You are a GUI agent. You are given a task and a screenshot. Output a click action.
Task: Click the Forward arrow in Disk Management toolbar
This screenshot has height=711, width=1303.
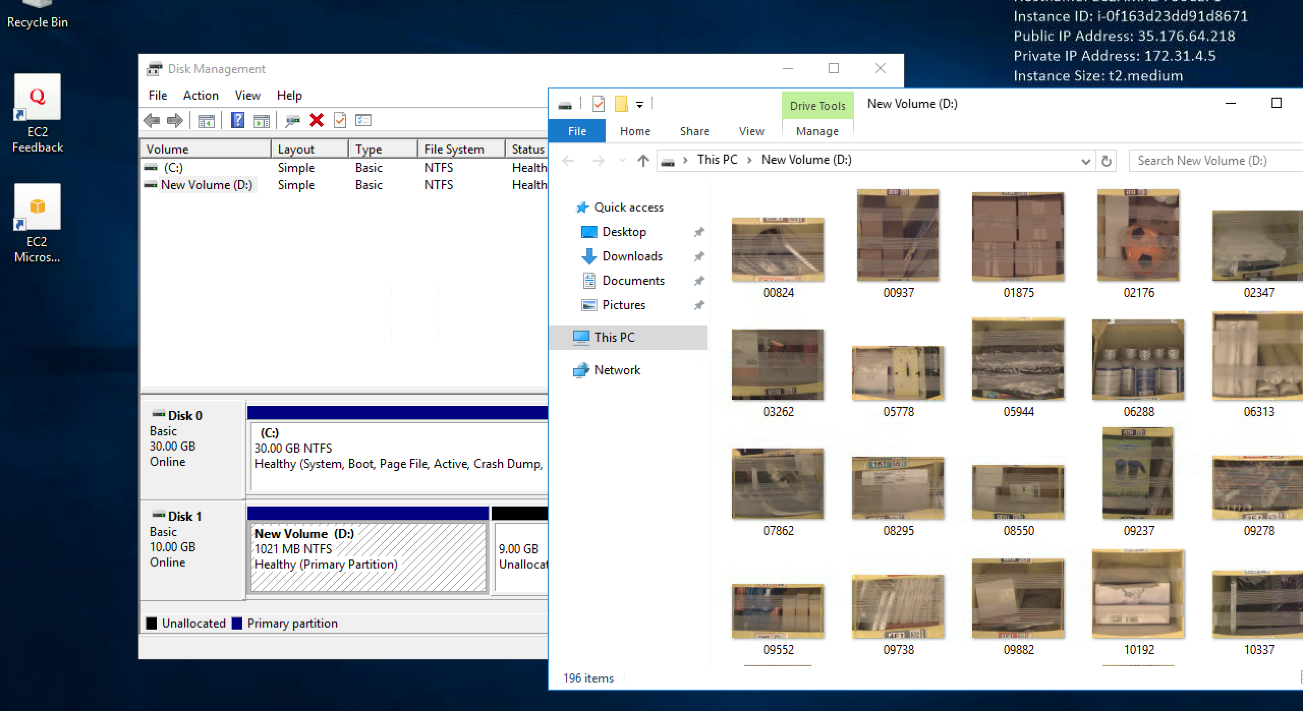[175, 121]
